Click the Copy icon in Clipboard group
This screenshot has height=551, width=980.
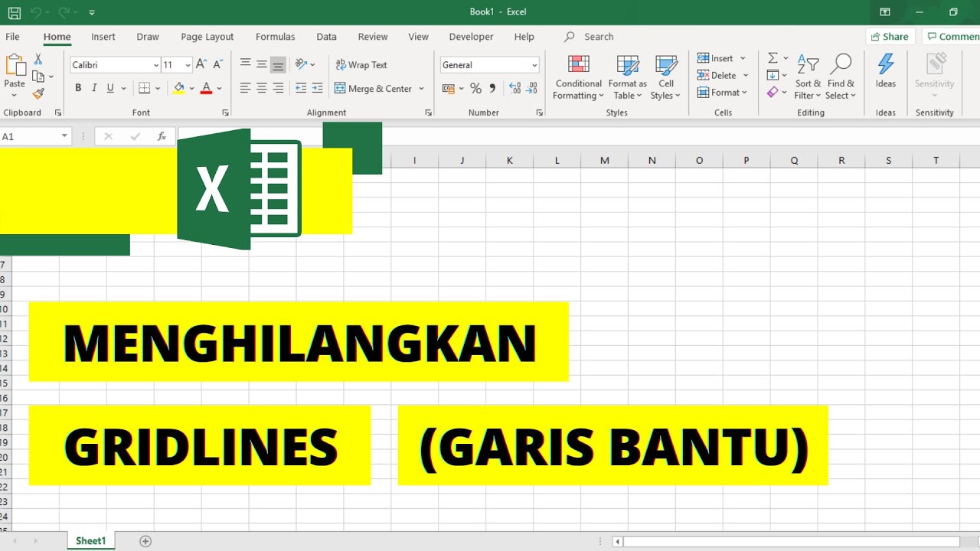coord(38,77)
